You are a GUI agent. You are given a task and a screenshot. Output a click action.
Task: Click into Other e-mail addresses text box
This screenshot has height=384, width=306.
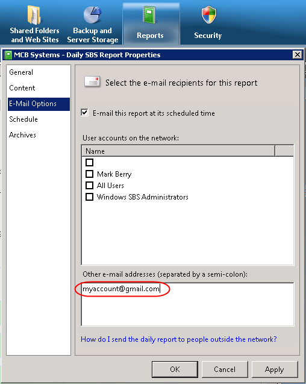pyautogui.click(x=187, y=304)
